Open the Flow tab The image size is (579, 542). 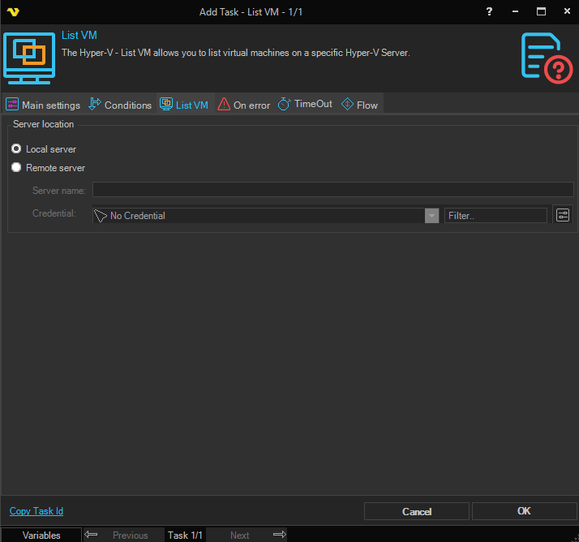click(x=360, y=105)
